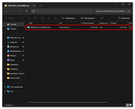
Task: Close the XPPenWin_4.0.4.240923.zip tab
Action: coord(34,6)
